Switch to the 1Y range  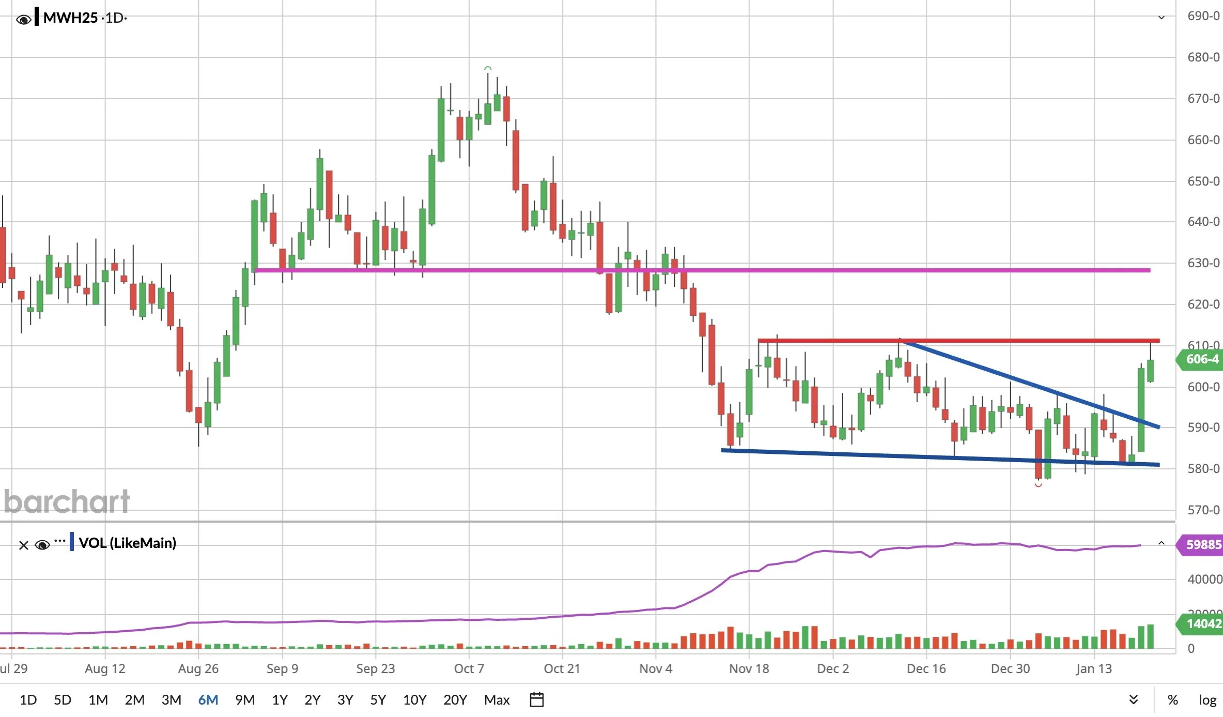tap(280, 699)
